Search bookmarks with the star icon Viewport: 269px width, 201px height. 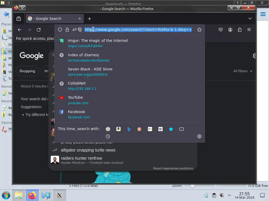click(171, 129)
